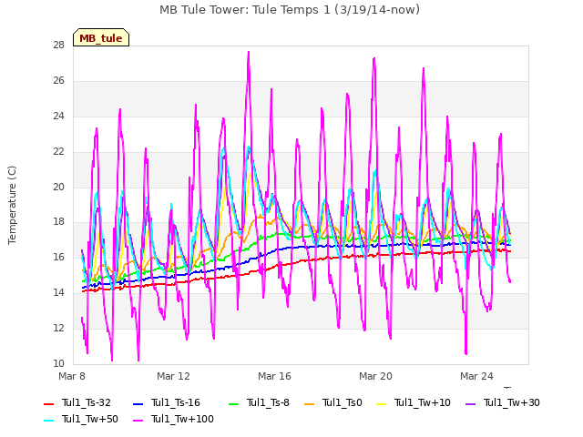
Task: Toggle the Tul1_Tw+10 legend entry
Action: pos(414,402)
